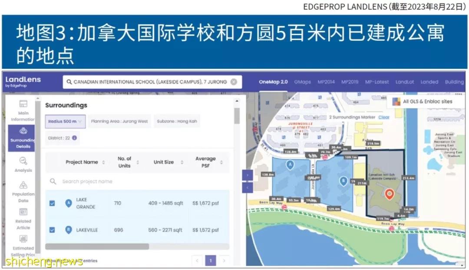Image resolution: width=469 pixels, height=270 pixels.
Task: Uncheck the Lake Grande checkbox
Action: [x=52, y=203]
